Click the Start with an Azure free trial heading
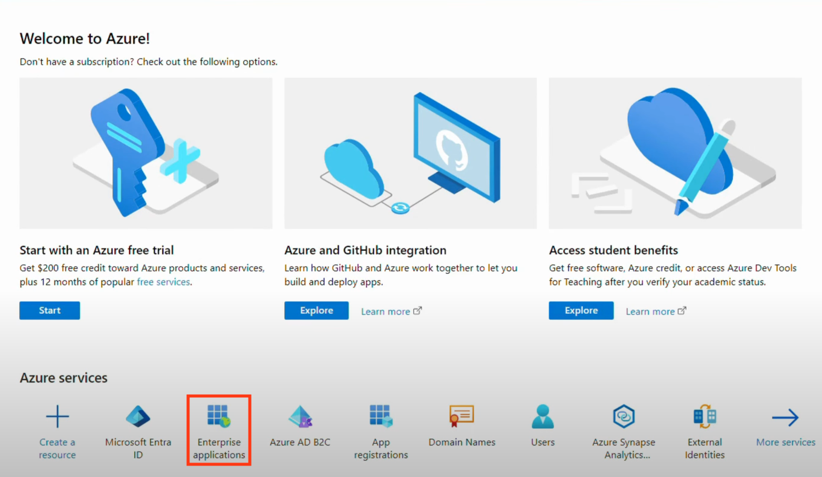 (x=97, y=250)
